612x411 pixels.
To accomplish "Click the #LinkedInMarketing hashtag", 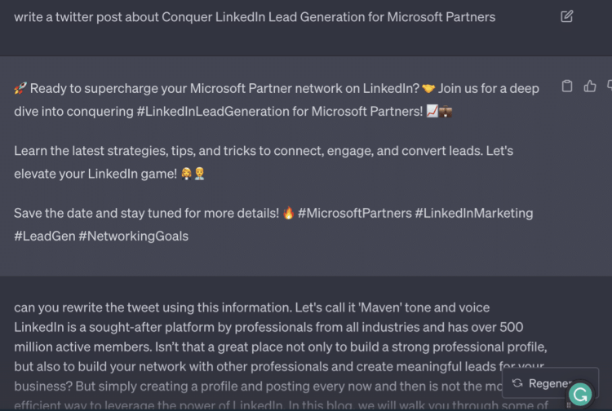I will [x=474, y=213].
